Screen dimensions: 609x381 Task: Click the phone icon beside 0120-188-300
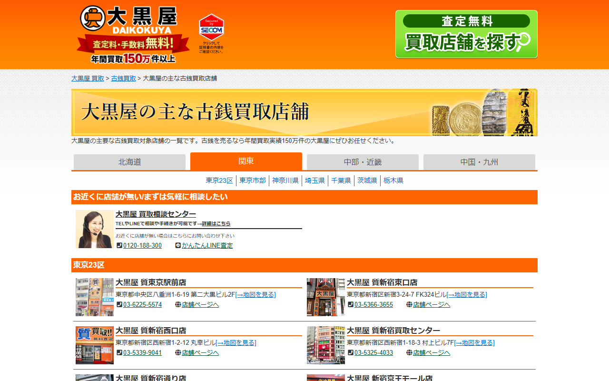[x=119, y=246]
